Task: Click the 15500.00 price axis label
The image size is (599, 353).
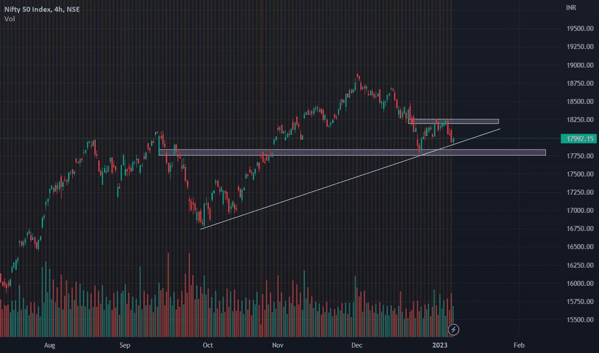Action: pos(580,320)
